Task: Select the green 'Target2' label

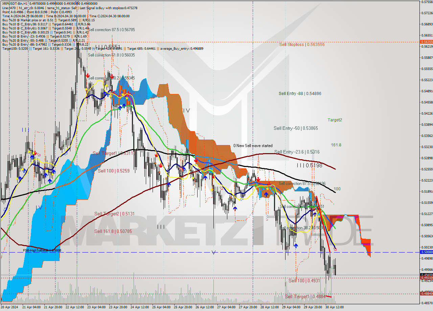Action: click(335, 120)
